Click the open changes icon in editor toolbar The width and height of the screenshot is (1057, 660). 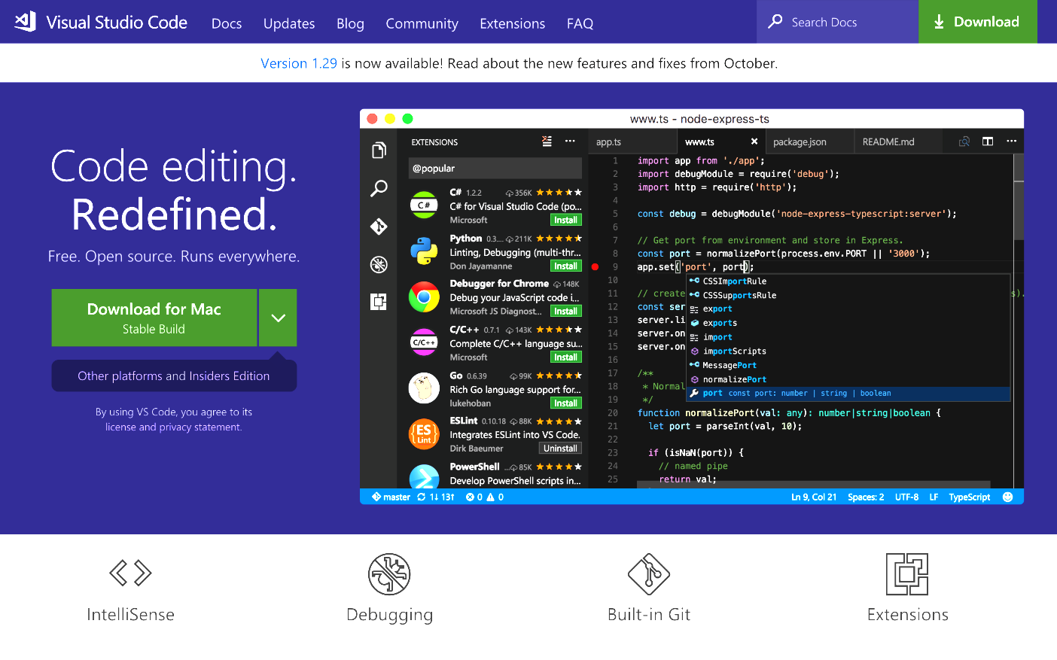coord(964,141)
